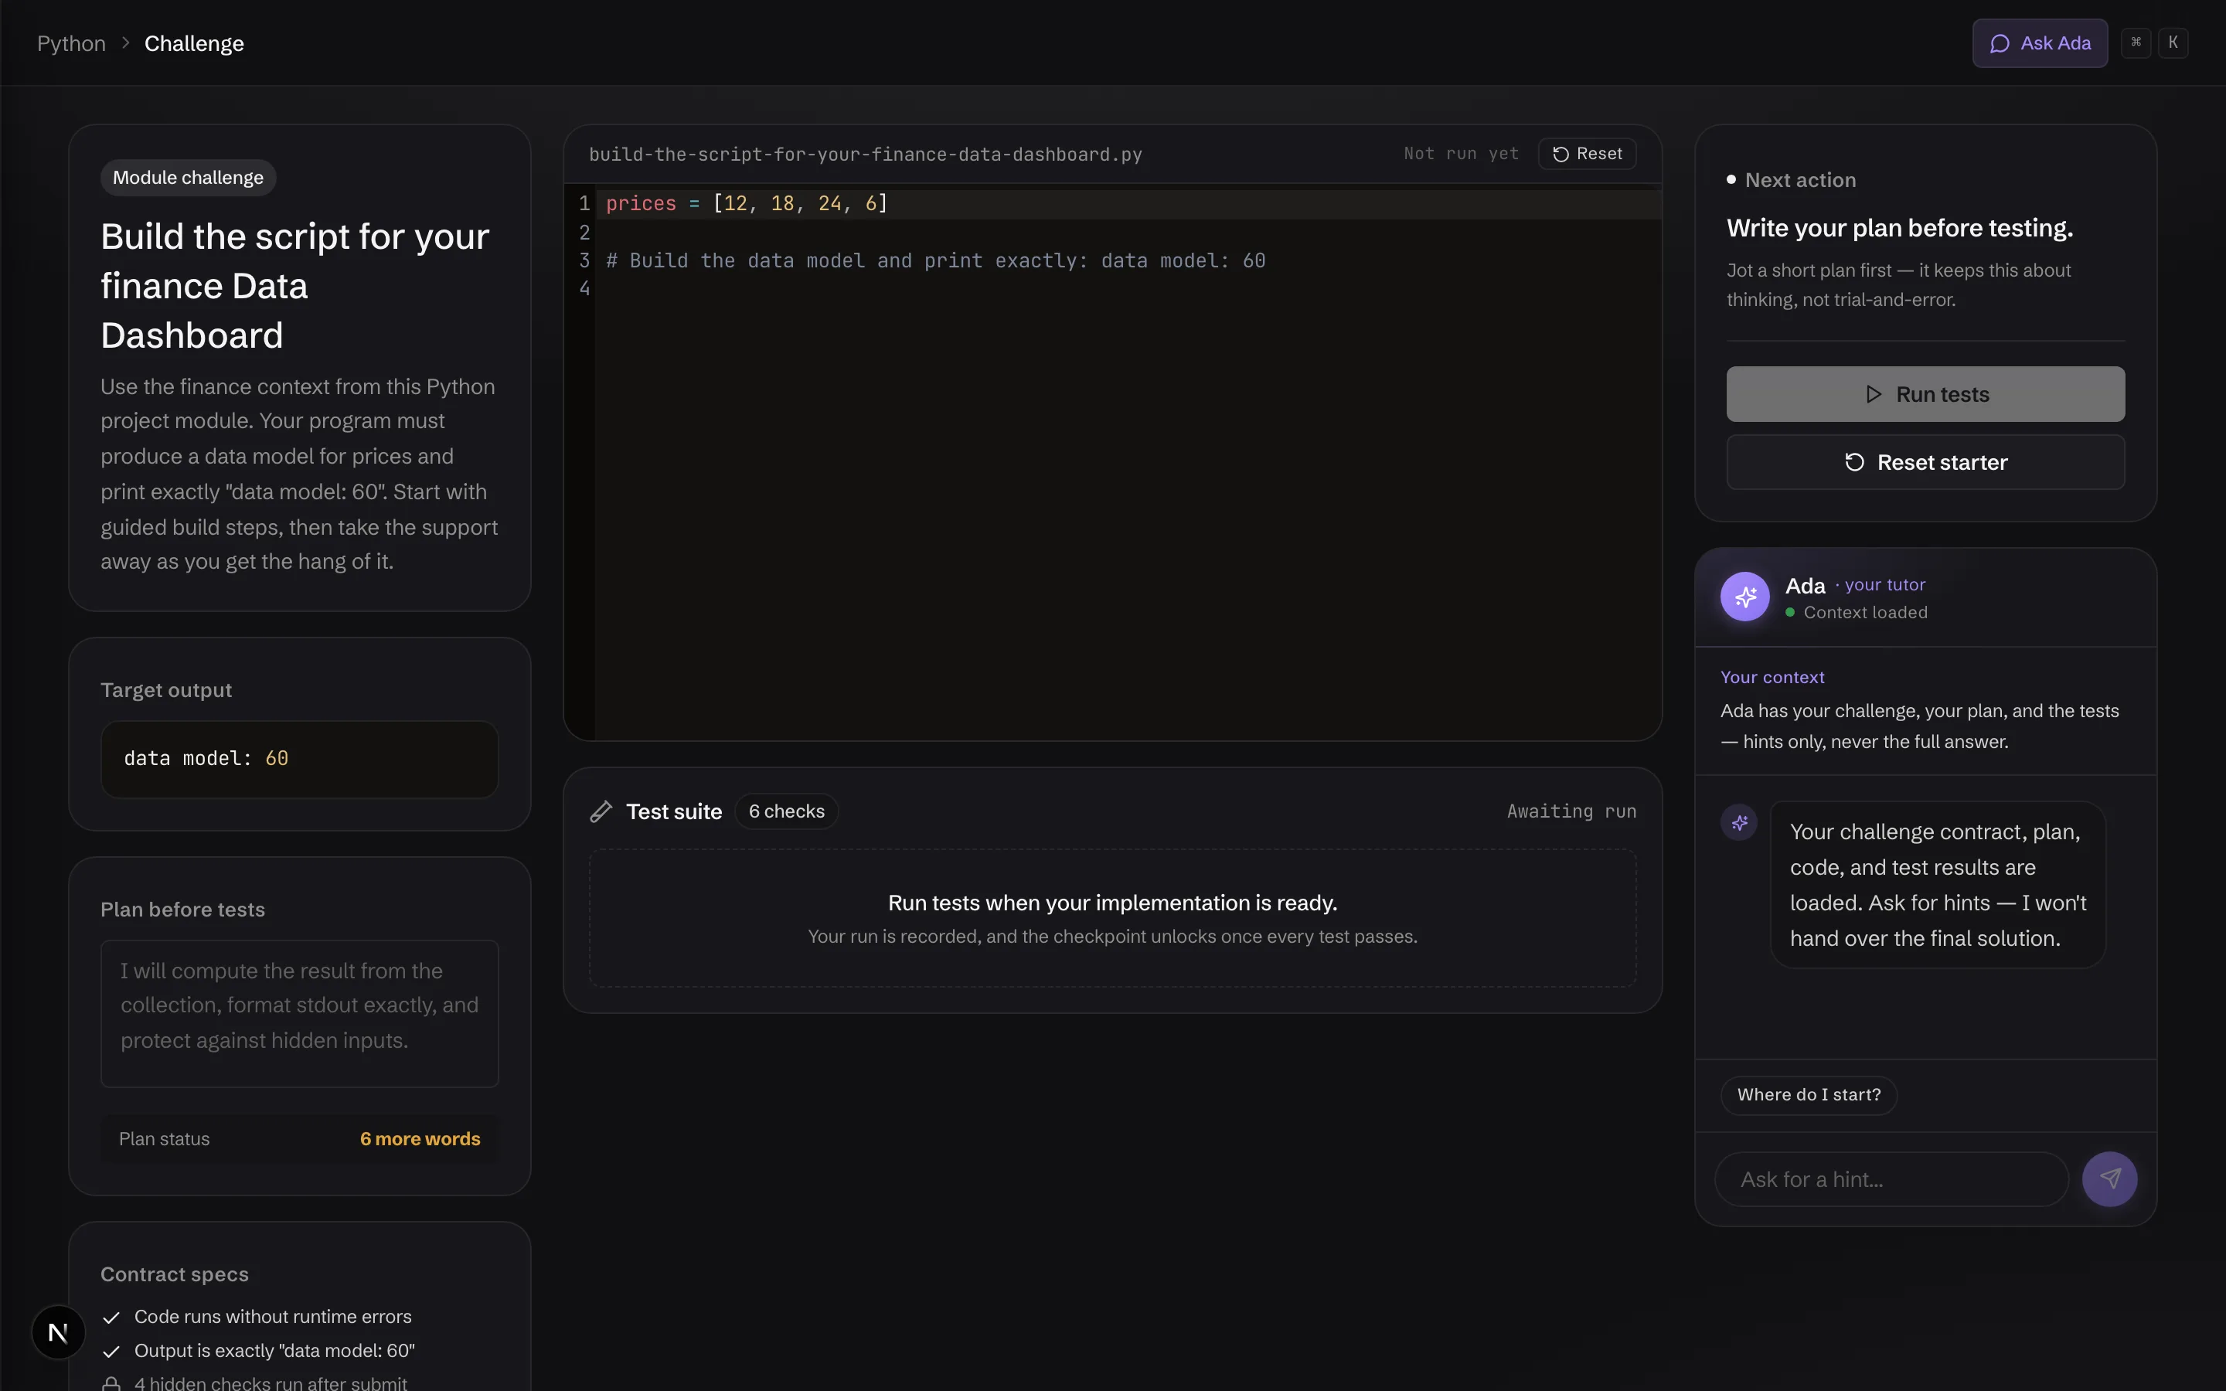Click the lock icon beside '4 hidden checks'
Image resolution: width=2226 pixels, height=1391 pixels.
tap(111, 1383)
